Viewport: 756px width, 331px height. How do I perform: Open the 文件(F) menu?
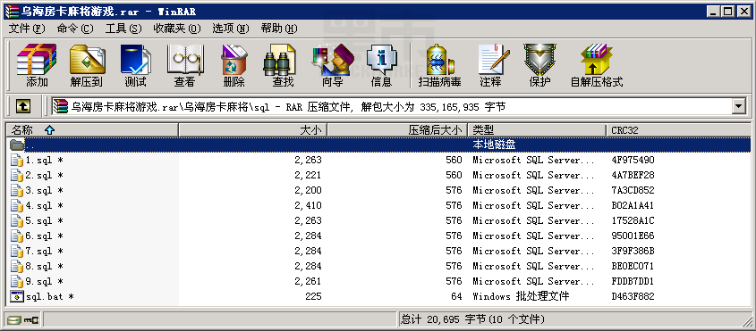click(27, 29)
